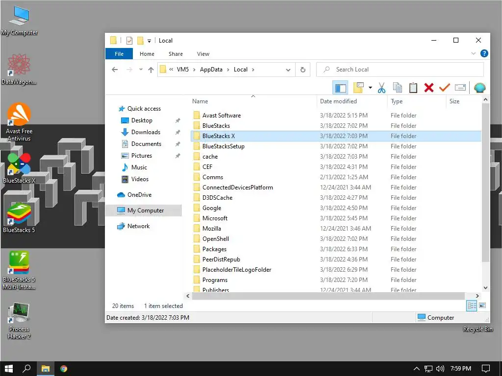Switch to the View ribbon tab
This screenshot has height=376, width=502.
click(x=203, y=54)
